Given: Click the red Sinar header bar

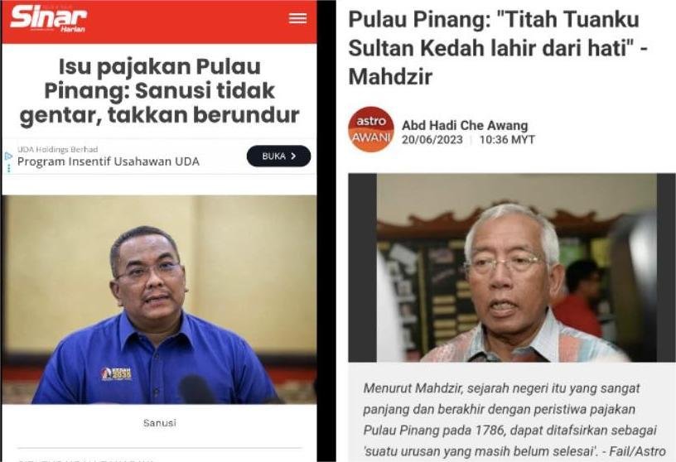Looking at the screenshot, I should [x=159, y=22].
